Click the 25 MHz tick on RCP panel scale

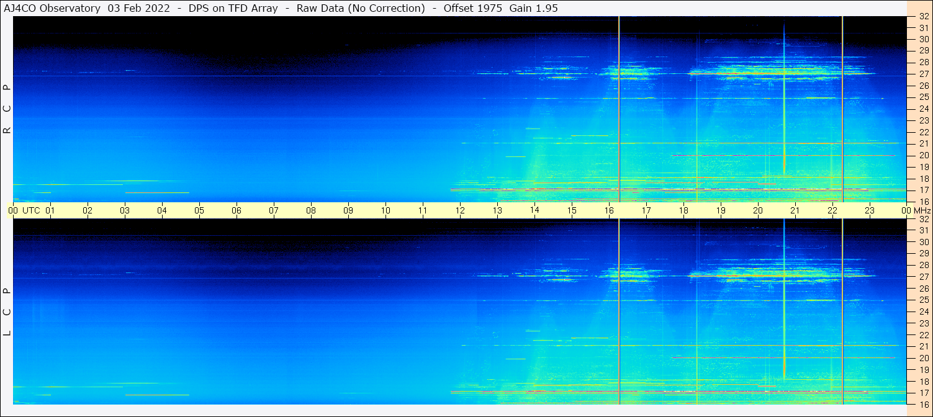[924, 97]
